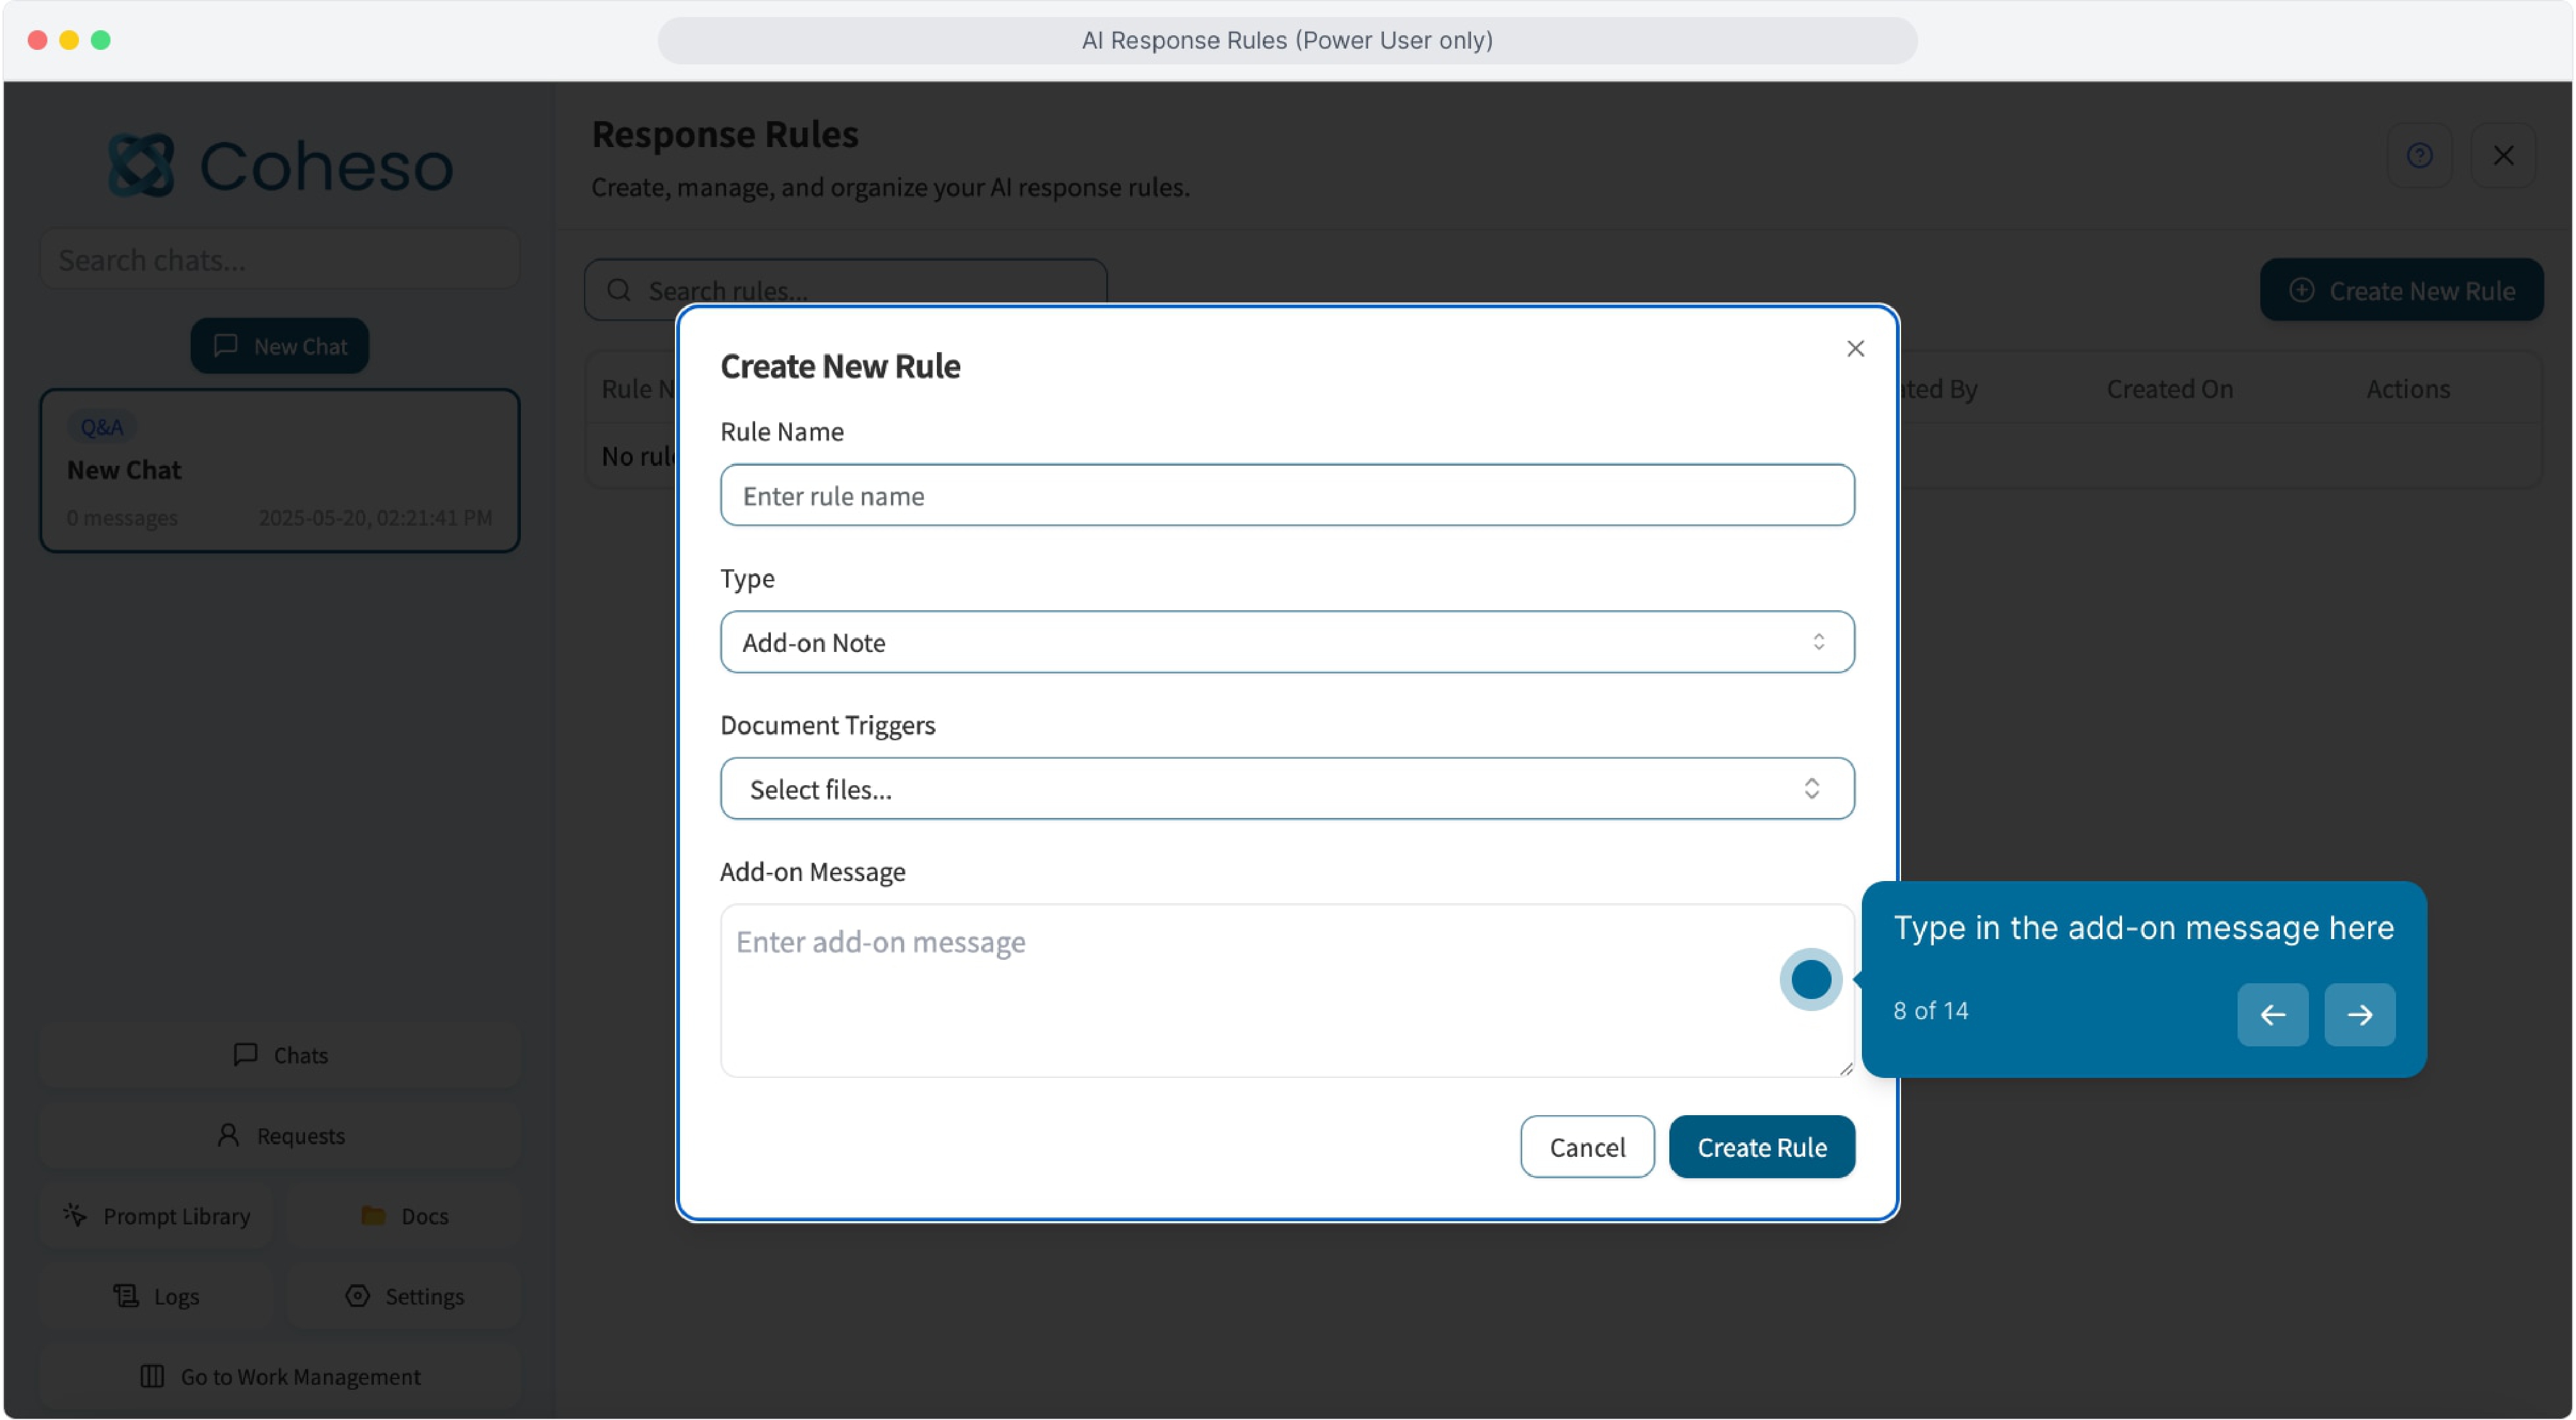Click next arrow in tour tooltip
The image size is (2576, 1420).
2359,1015
